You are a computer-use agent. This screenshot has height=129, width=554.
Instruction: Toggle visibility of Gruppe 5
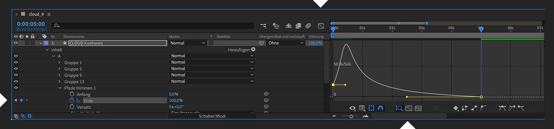click(16, 69)
